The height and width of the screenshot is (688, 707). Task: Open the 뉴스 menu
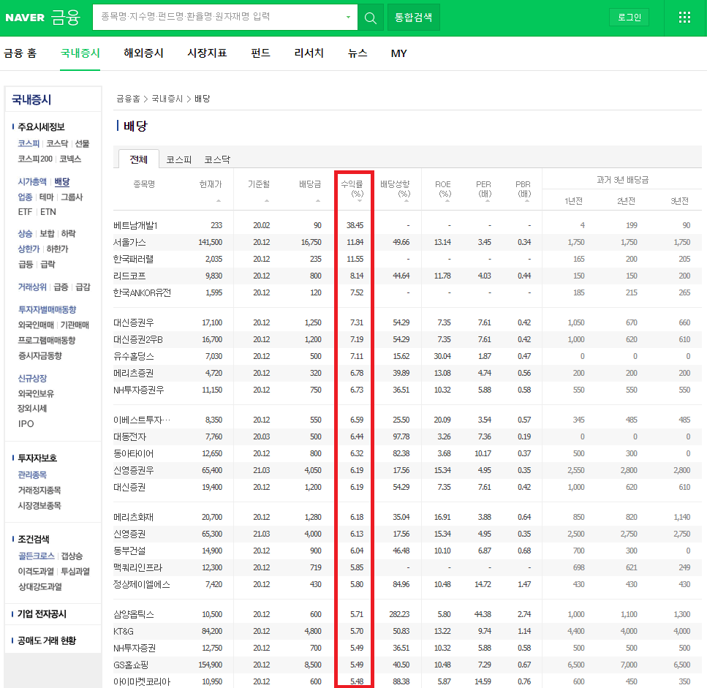click(358, 53)
